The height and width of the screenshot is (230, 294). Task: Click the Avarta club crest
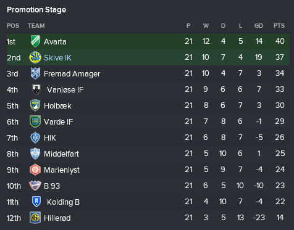(35, 41)
